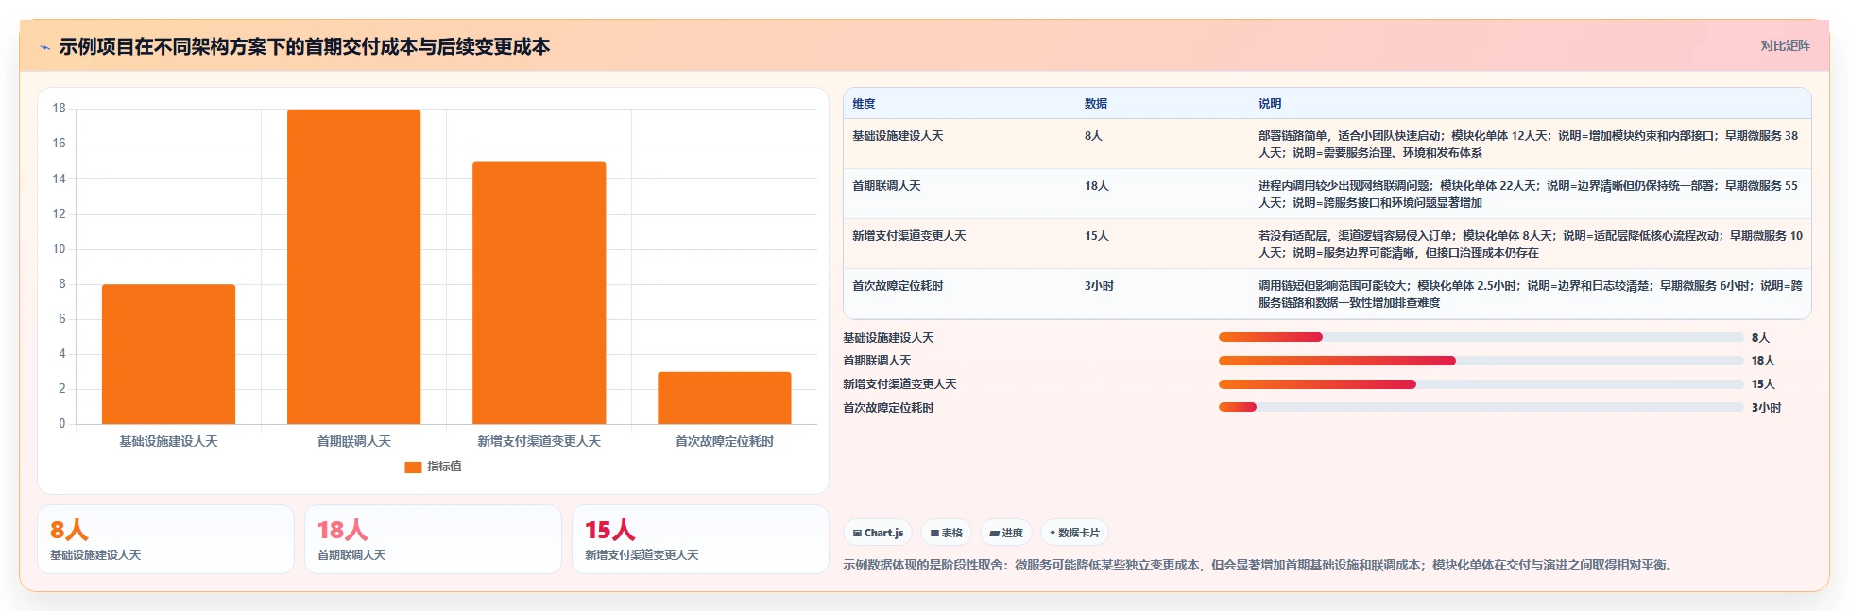Click the 说明 table column header
The image size is (1849, 611).
coord(1270,104)
